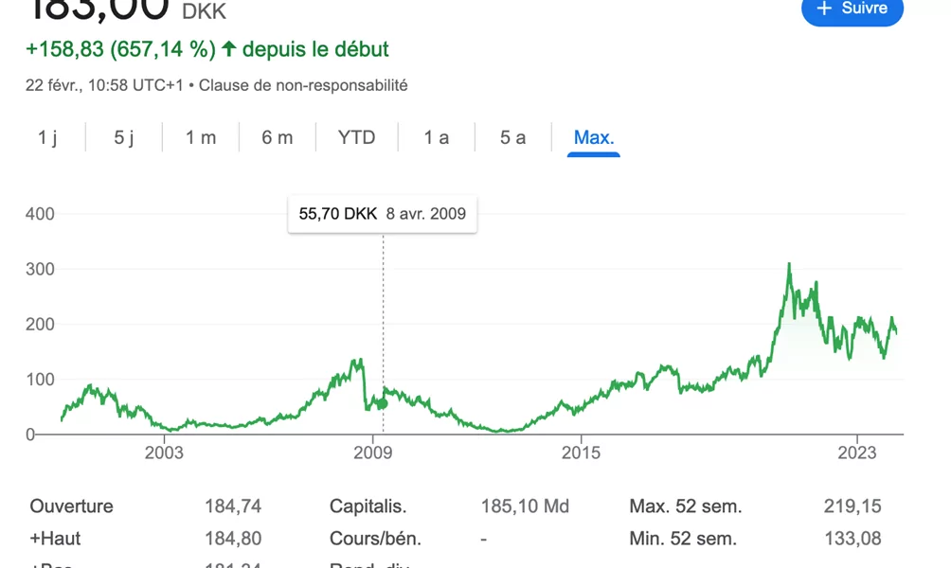The width and height of the screenshot is (951, 568).
Task: Select the 1 j time range tab
Action: tap(47, 137)
